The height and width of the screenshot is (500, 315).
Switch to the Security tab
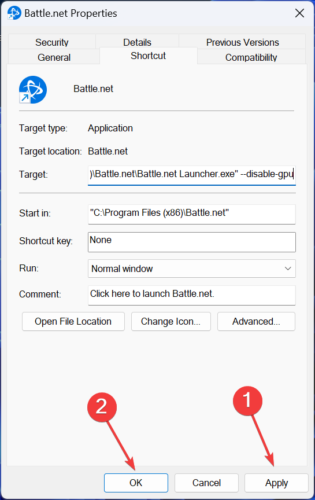click(52, 42)
